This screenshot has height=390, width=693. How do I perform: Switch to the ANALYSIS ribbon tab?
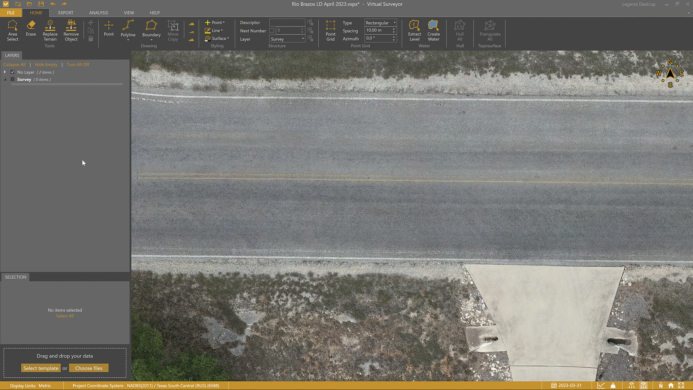click(x=99, y=13)
